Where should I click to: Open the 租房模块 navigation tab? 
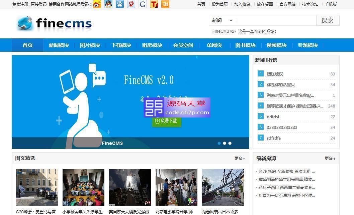(152, 45)
